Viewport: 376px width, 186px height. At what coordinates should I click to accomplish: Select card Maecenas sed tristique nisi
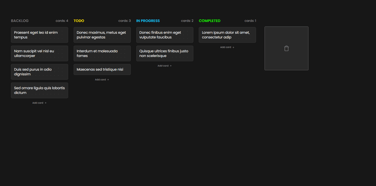pos(102,69)
